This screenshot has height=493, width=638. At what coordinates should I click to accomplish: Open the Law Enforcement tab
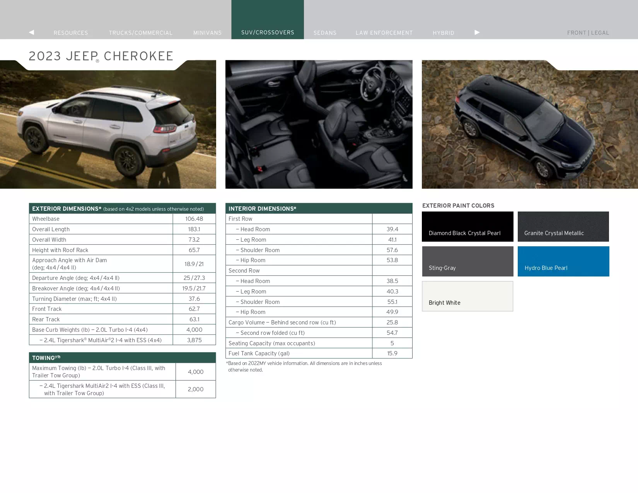[x=384, y=33]
